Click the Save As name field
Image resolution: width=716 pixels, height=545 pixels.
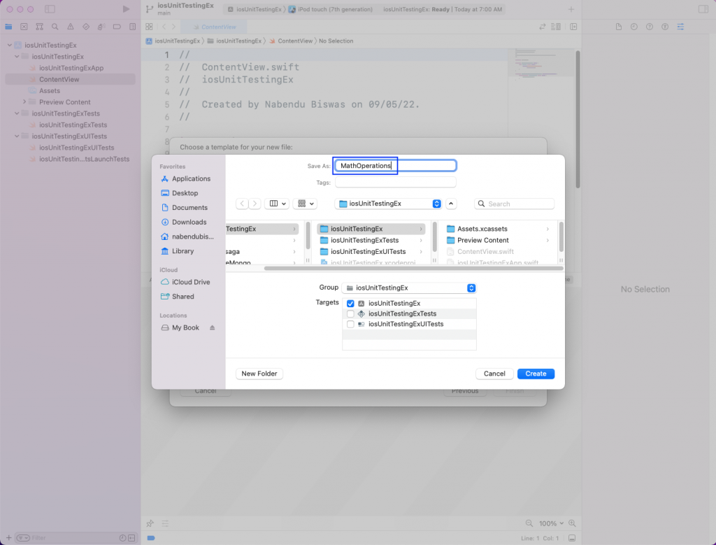tap(396, 166)
